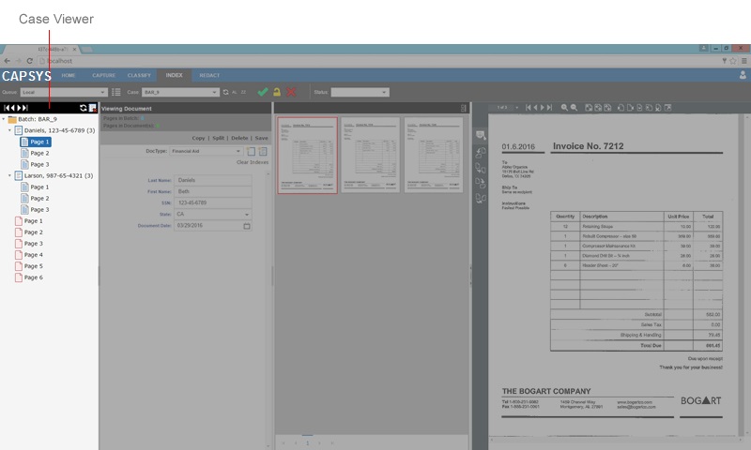Click the user profile icon at top right
This screenshot has height=450, width=751.
click(743, 75)
